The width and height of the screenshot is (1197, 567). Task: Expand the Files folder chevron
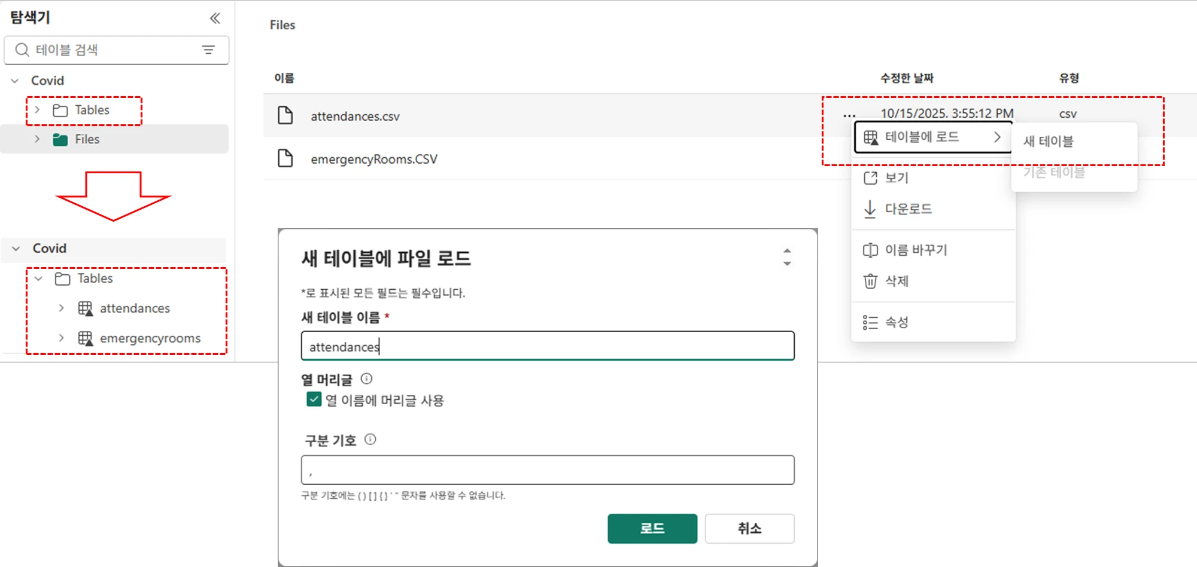point(38,139)
